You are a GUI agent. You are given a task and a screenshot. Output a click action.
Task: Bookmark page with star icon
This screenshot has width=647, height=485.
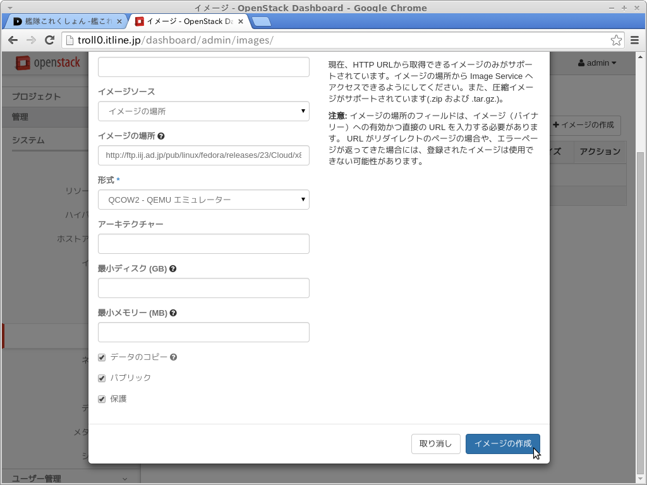click(x=616, y=40)
